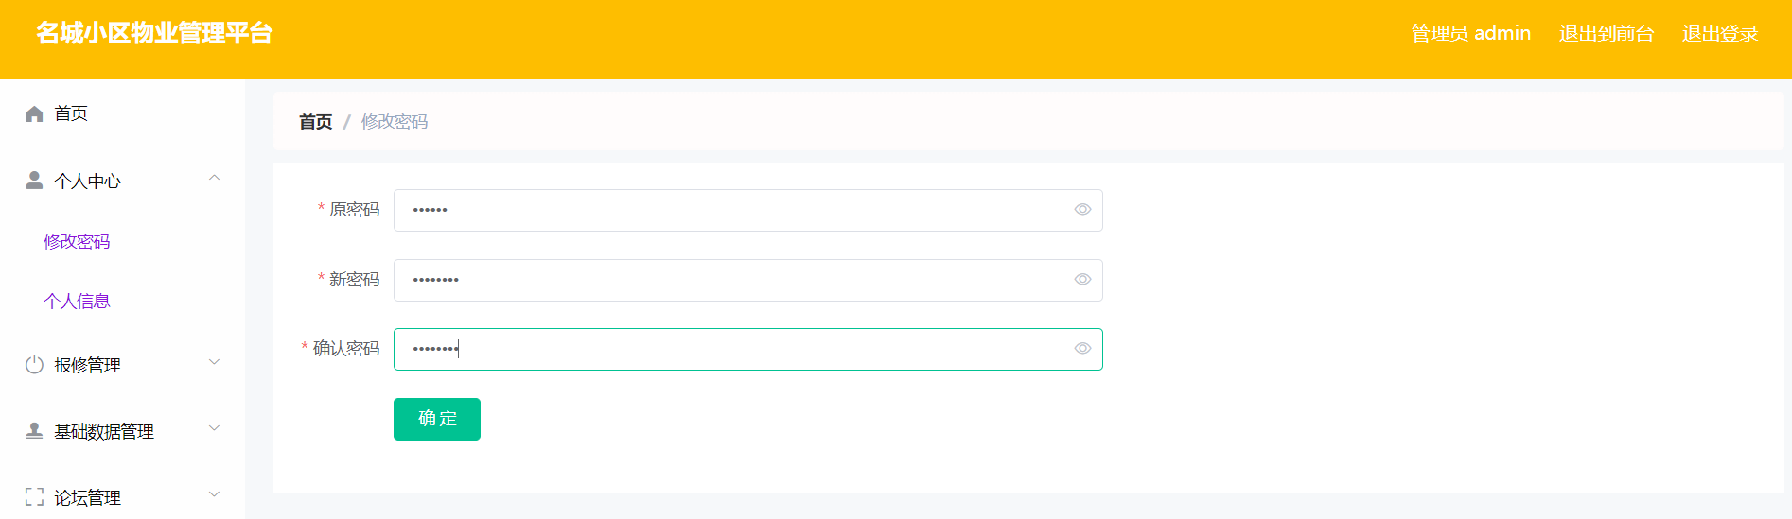Viewport: 1792px width, 519px height.
Task: Click 退出登录 in the header
Action: (x=1720, y=33)
